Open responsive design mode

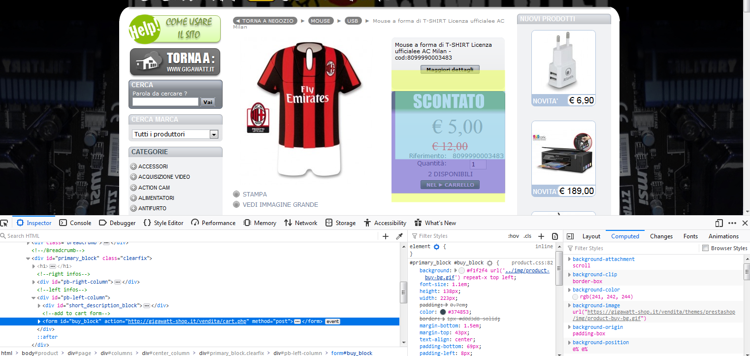[719, 223]
